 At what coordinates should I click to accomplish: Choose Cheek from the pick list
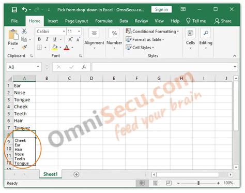[24, 141]
